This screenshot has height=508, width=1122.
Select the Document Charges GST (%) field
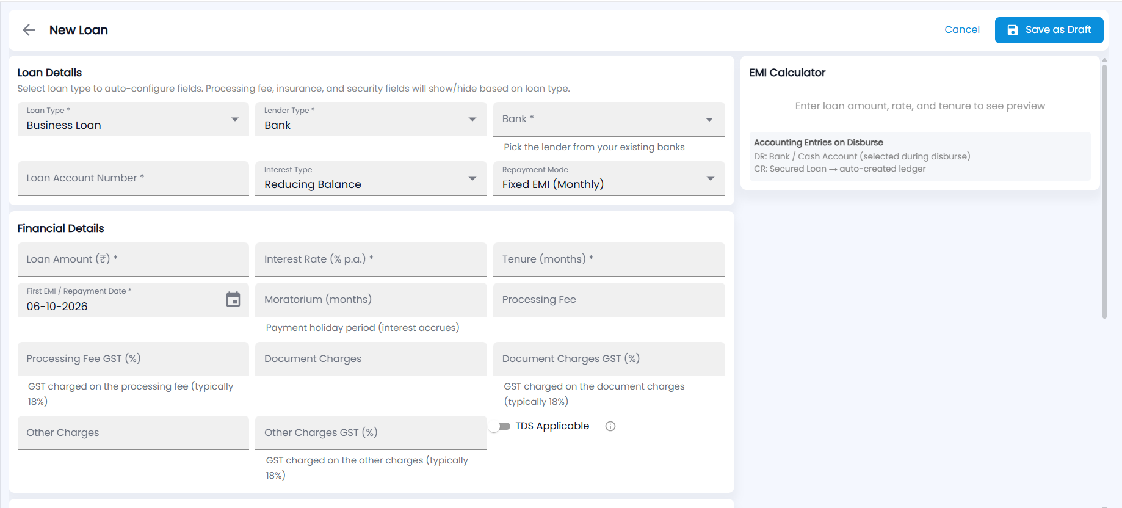click(x=609, y=359)
